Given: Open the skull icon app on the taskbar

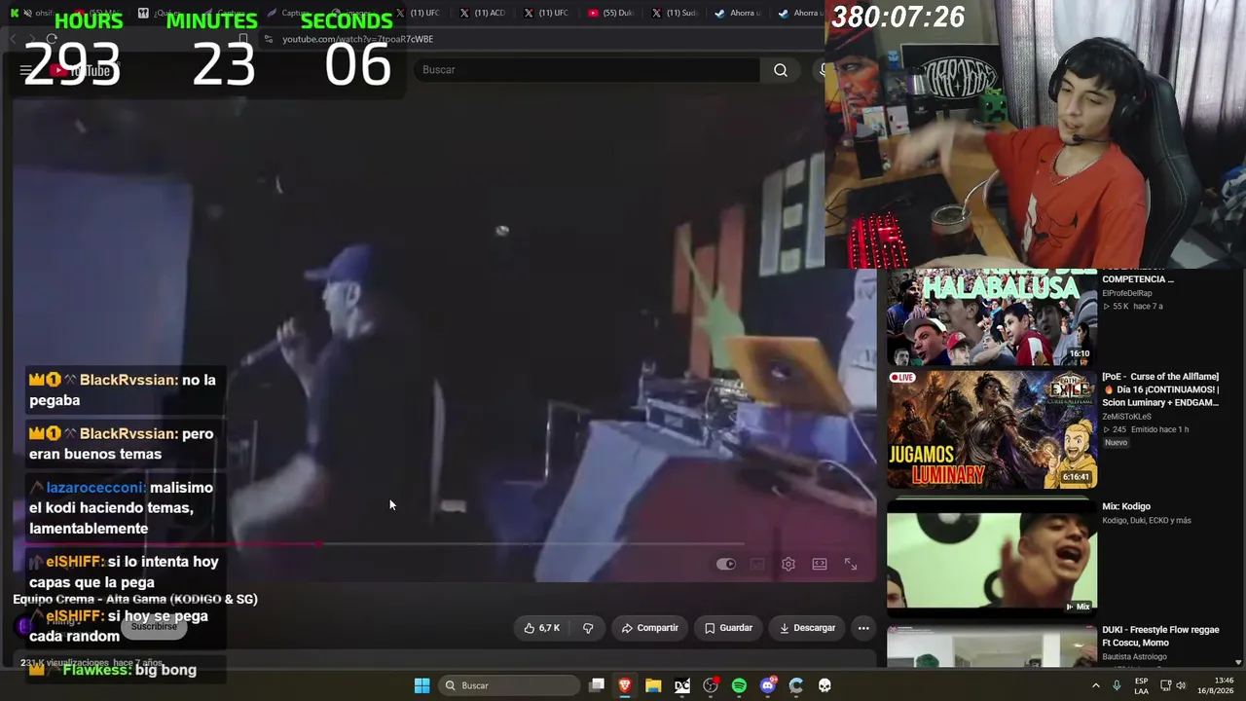Looking at the screenshot, I should coord(825,685).
